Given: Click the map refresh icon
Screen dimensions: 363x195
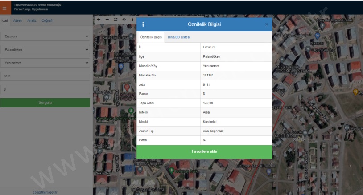Looking at the screenshot, I should [115, 20].
